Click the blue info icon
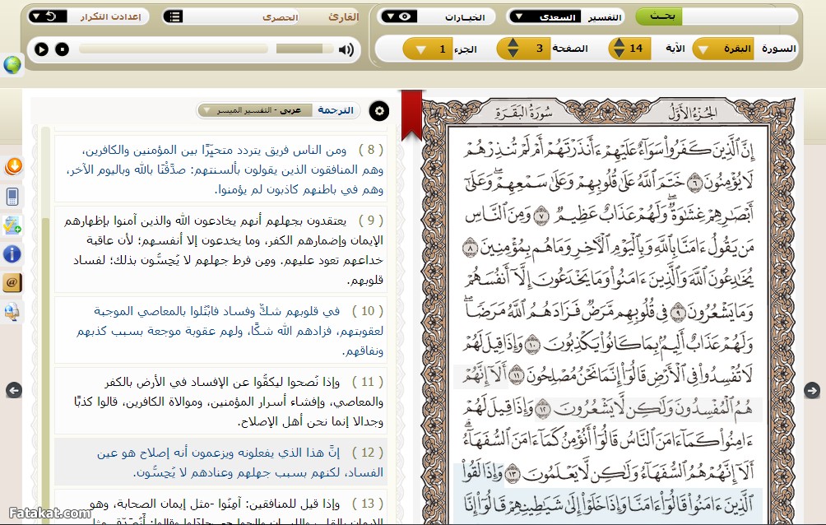The image size is (826, 525). 12,253
